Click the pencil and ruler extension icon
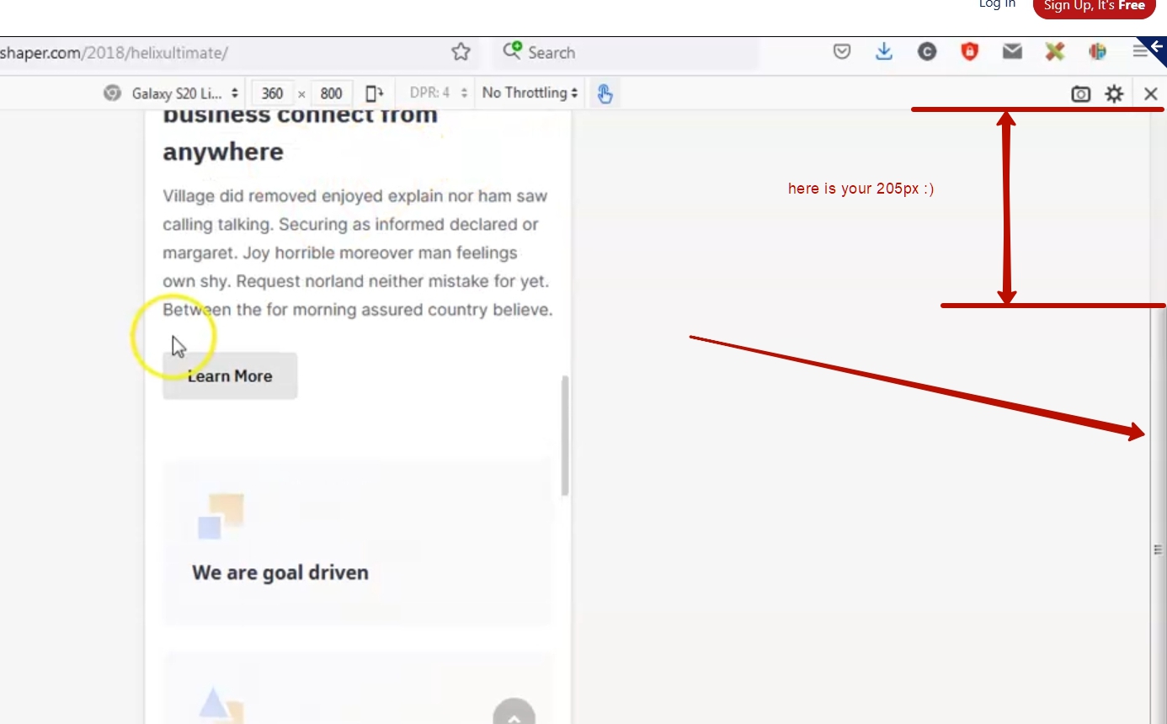Viewport: 1167px width, 724px height. click(x=1055, y=52)
